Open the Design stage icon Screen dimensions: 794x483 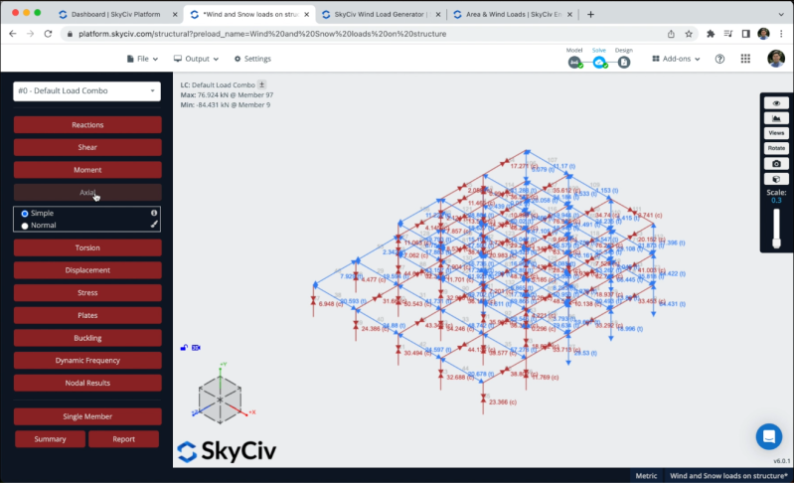(x=624, y=63)
